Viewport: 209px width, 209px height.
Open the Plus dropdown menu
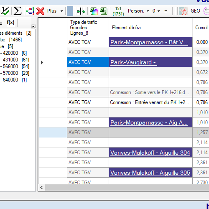point(55,11)
